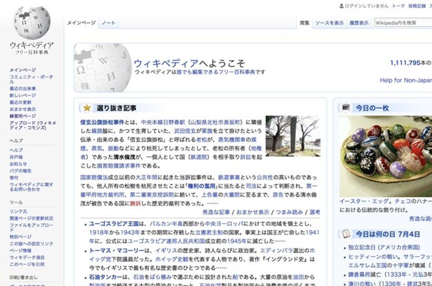View the Easter egg photo of the day
The height and width of the screenshot is (286, 432).
point(383,154)
